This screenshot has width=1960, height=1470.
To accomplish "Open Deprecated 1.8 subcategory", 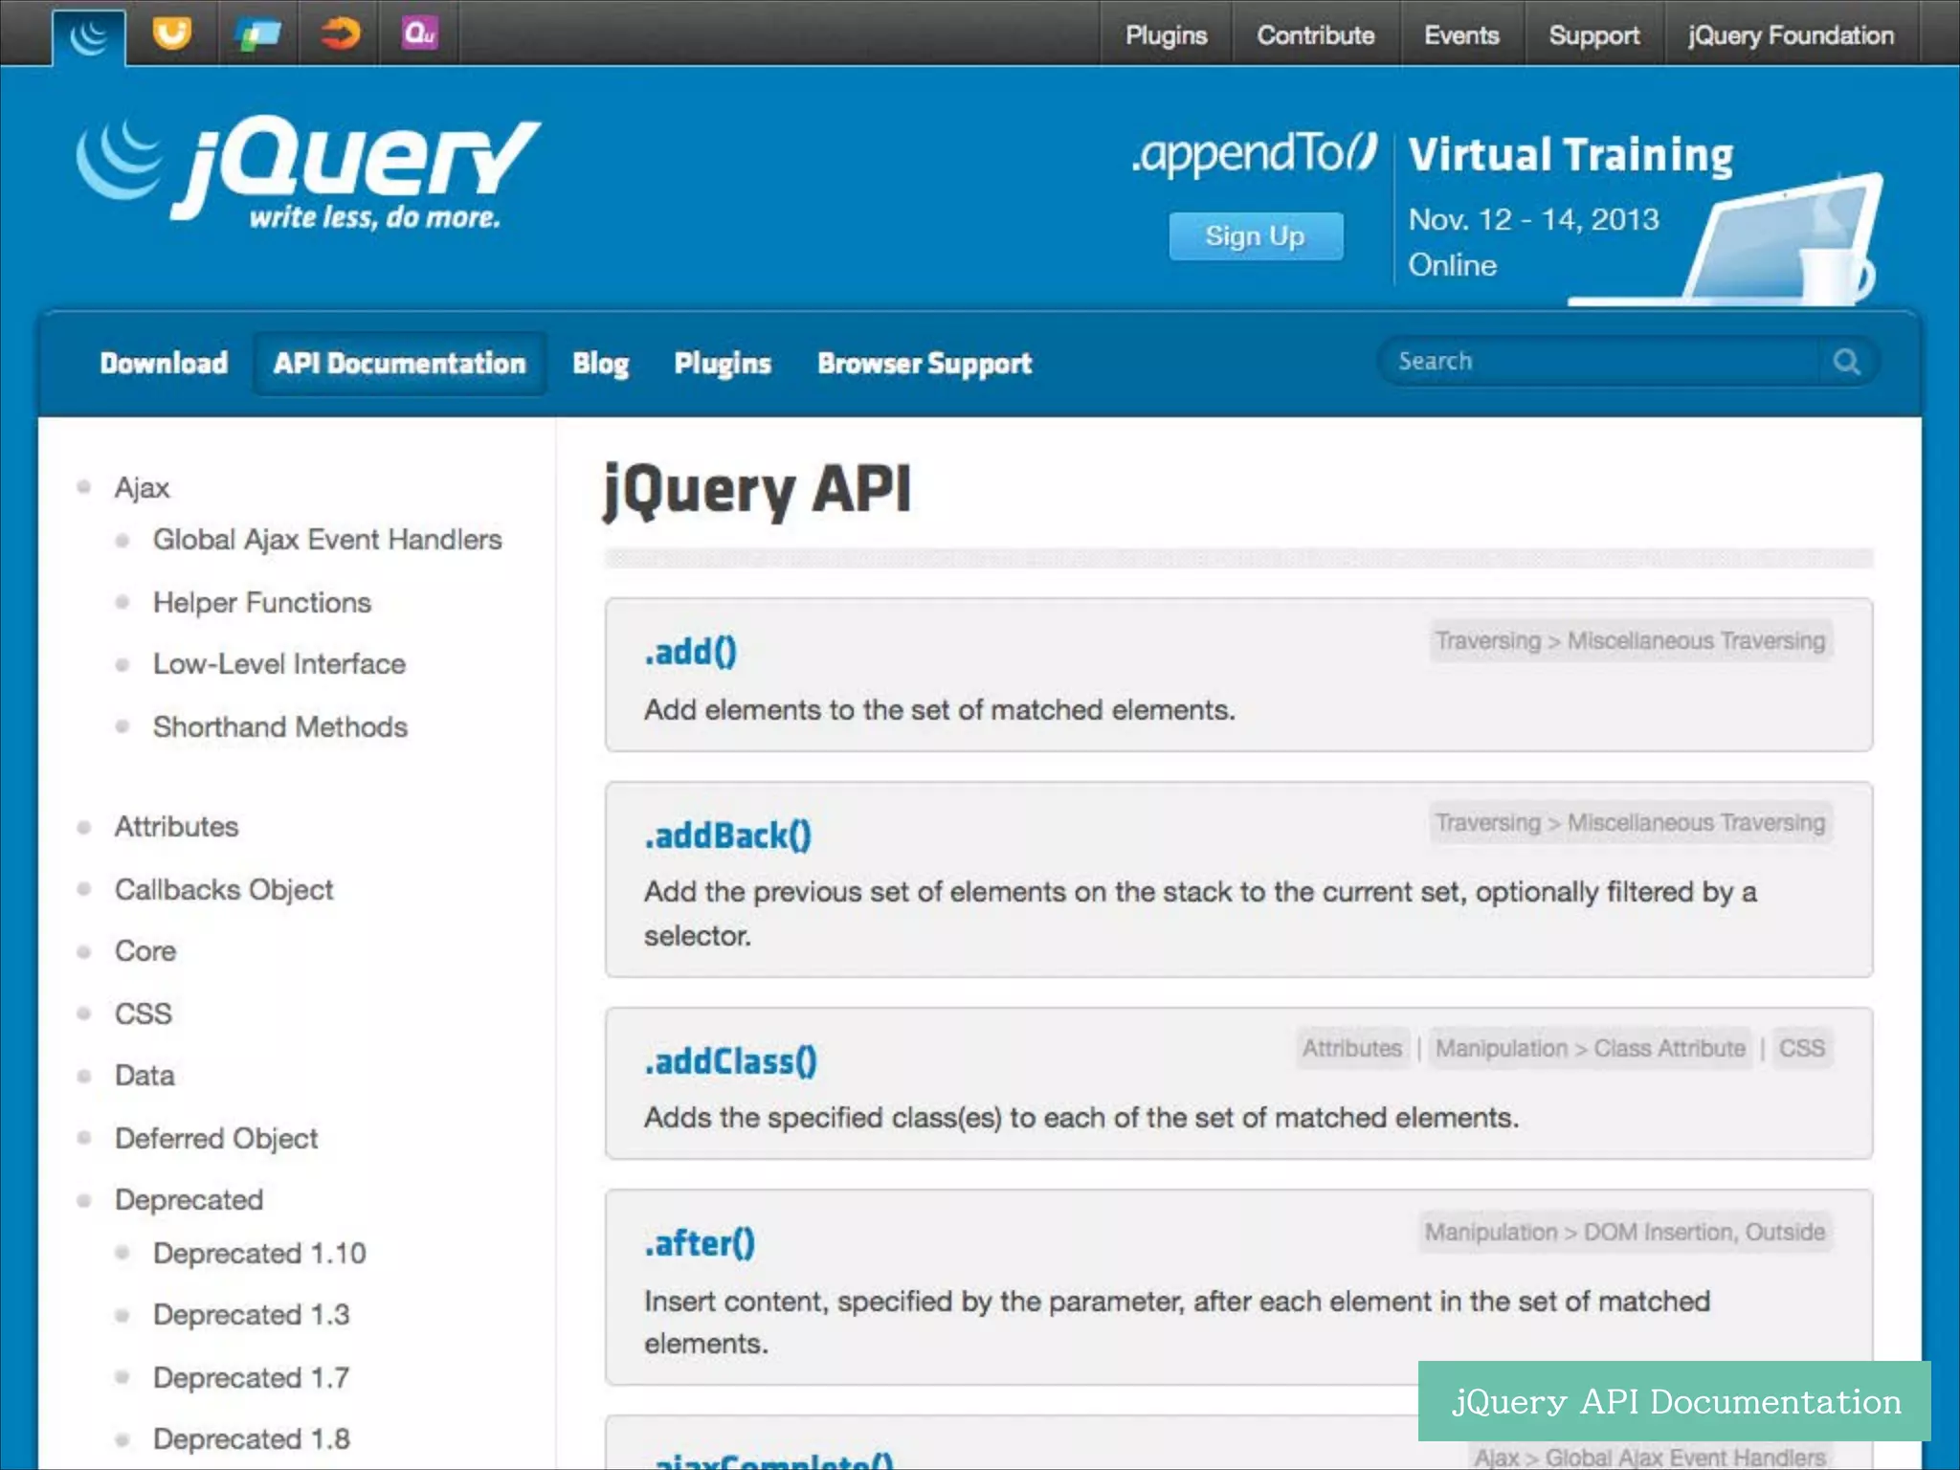I will pos(252,1439).
